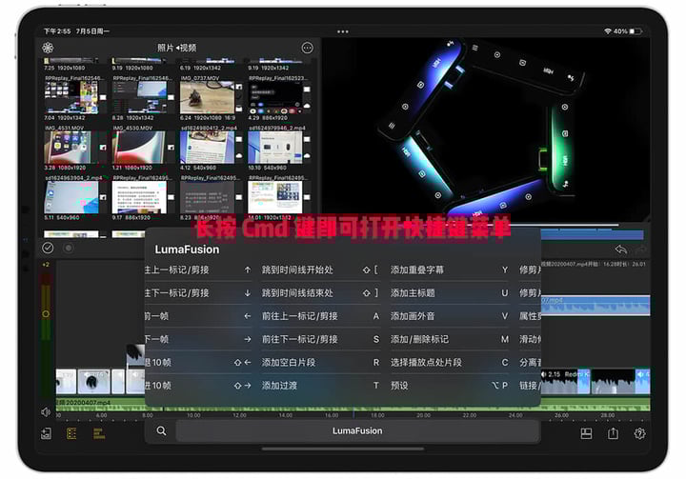686x479 pixels.
Task: Click the timeline playhead marker
Action: [x=353, y=412]
